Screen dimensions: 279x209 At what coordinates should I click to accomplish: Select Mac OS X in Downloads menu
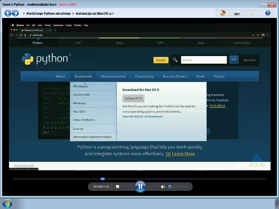click(79, 112)
